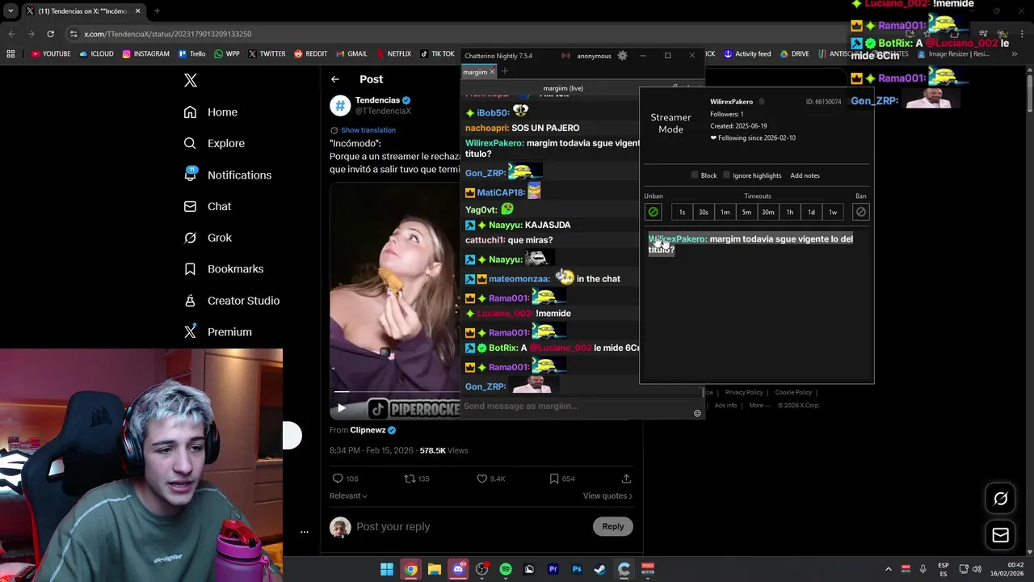Open Steam from the taskbar

coord(600,569)
